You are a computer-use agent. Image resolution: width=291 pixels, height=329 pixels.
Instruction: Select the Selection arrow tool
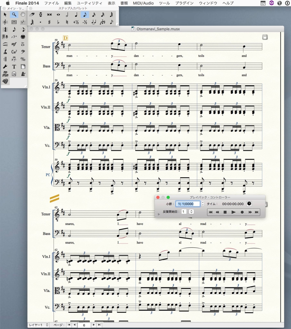pyautogui.click(x=5, y=14)
